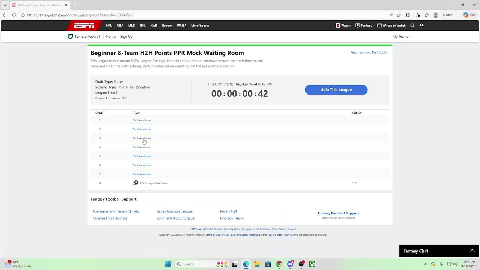Open Microsoft Store from taskbar
The image size is (480, 270).
tap(268, 264)
